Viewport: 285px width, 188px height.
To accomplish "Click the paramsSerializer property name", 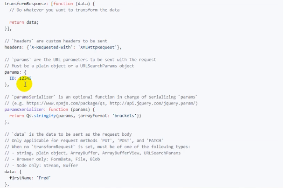I will (24, 110).
